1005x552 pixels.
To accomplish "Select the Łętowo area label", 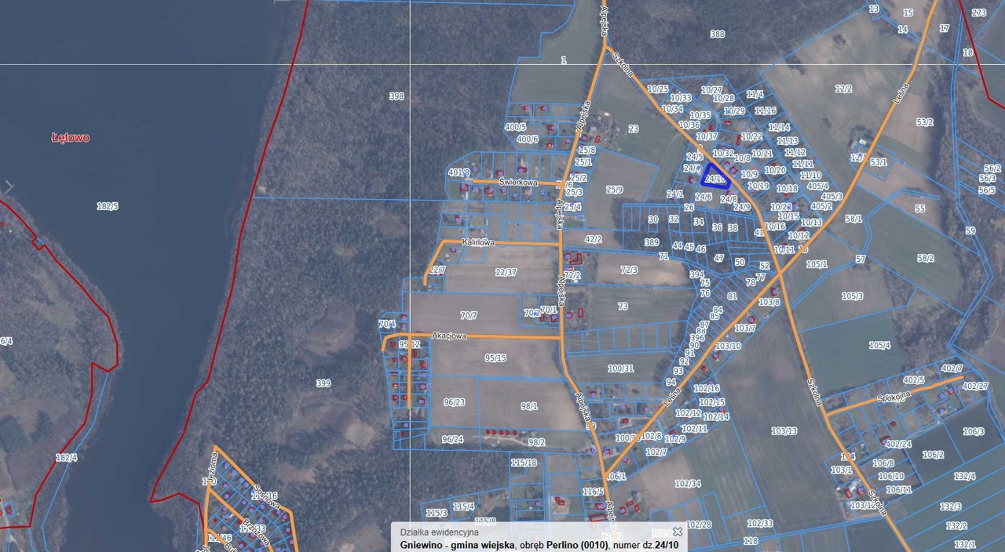I will pyautogui.click(x=71, y=138).
